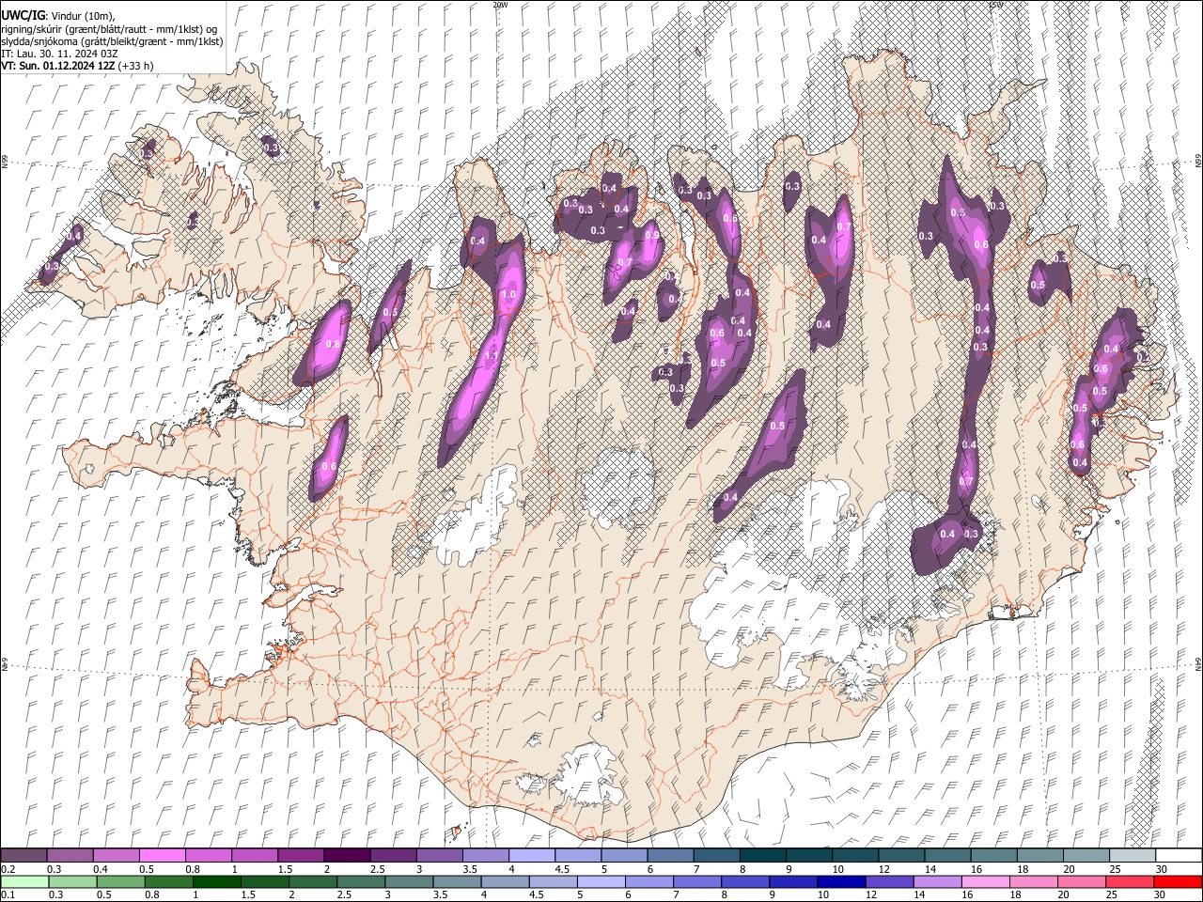The width and height of the screenshot is (1203, 902).
Task: Click the '30' label on the snow legend row
Action: (x=1161, y=869)
